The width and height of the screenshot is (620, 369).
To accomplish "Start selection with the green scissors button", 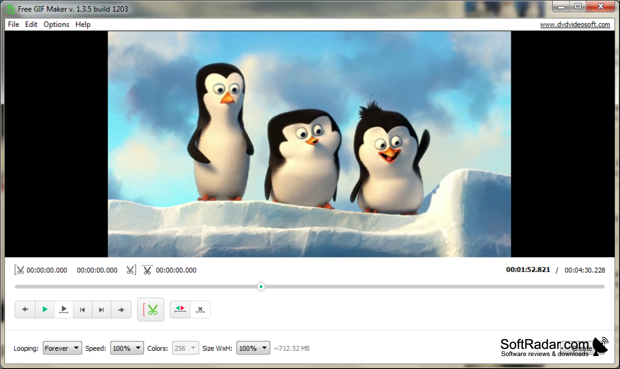I will coord(151,309).
